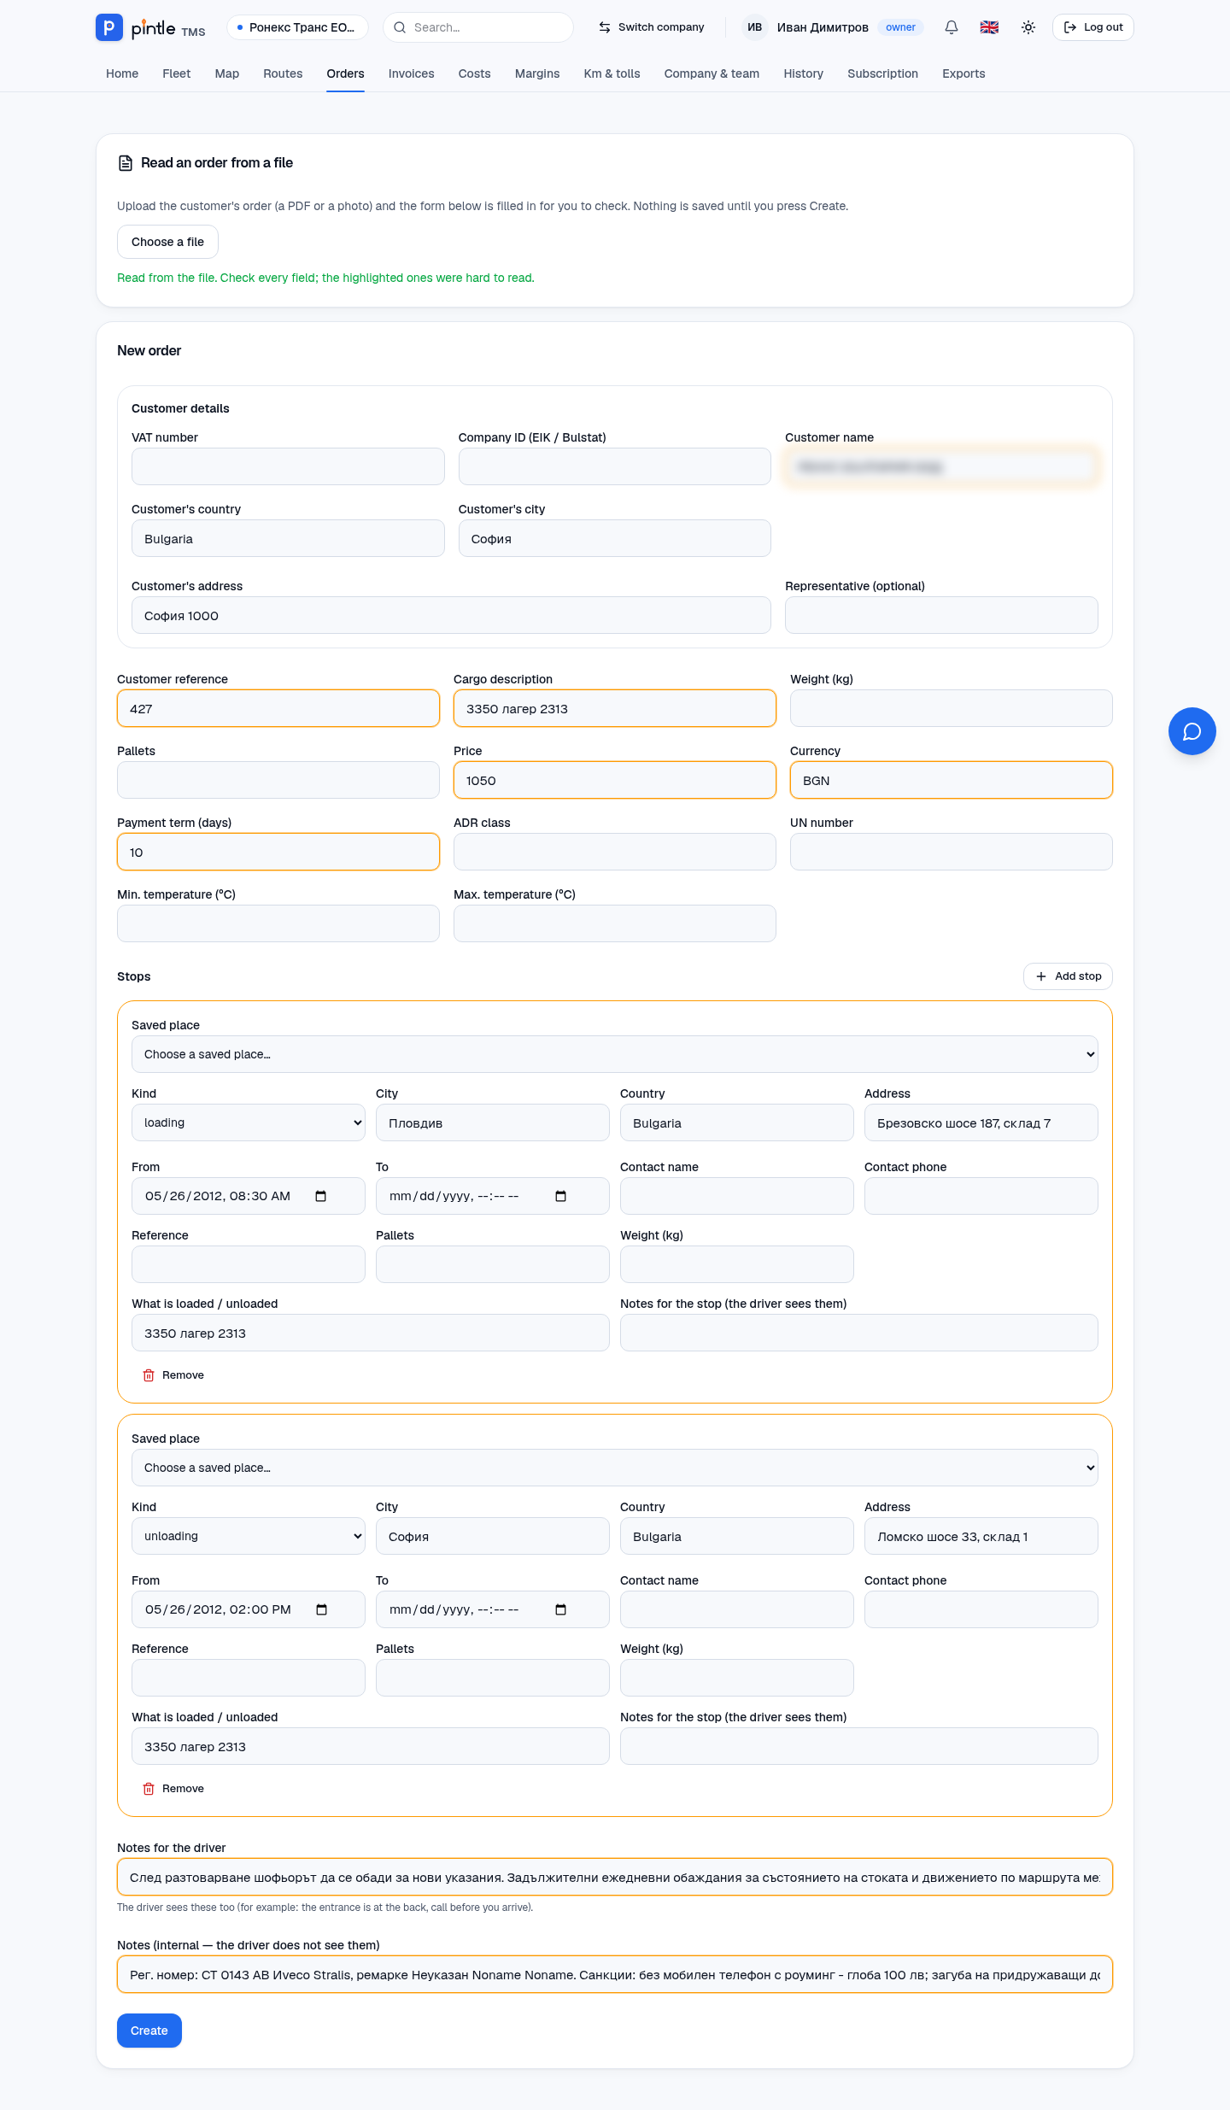Focus the Search box
The width and height of the screenshot is (1230, 2110).
pyautogui.click(x=478, y=27)
